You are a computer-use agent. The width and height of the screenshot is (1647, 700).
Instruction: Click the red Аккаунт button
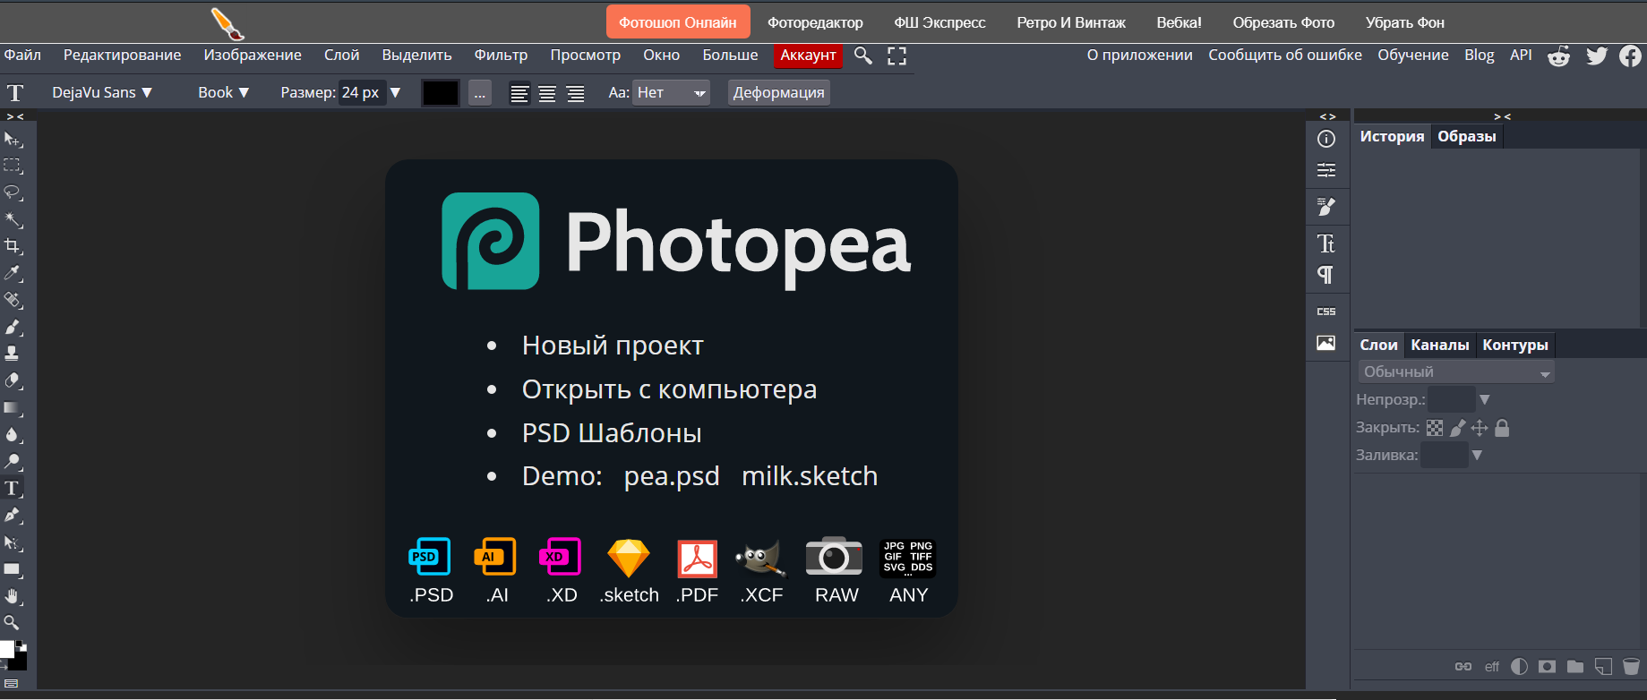(808, 55)
